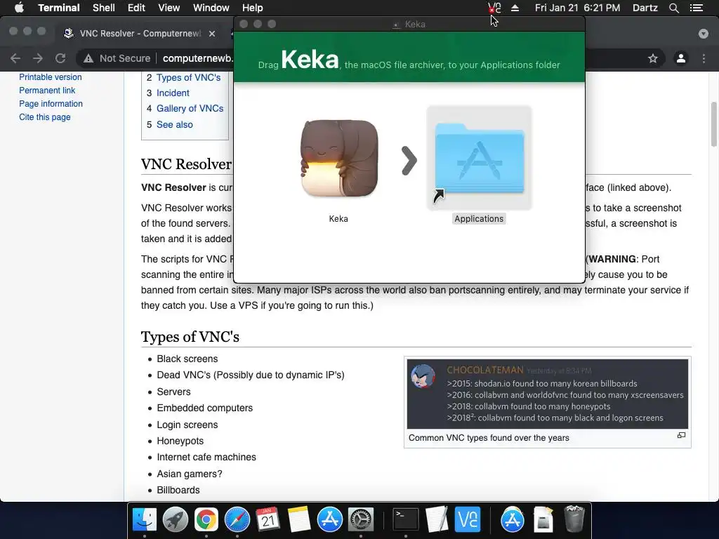
Task: Open Safari compass icon in Dock
Action: [237, 520]
